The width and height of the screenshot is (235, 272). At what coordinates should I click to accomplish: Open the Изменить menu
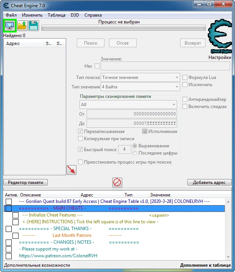tap(32, 15)
